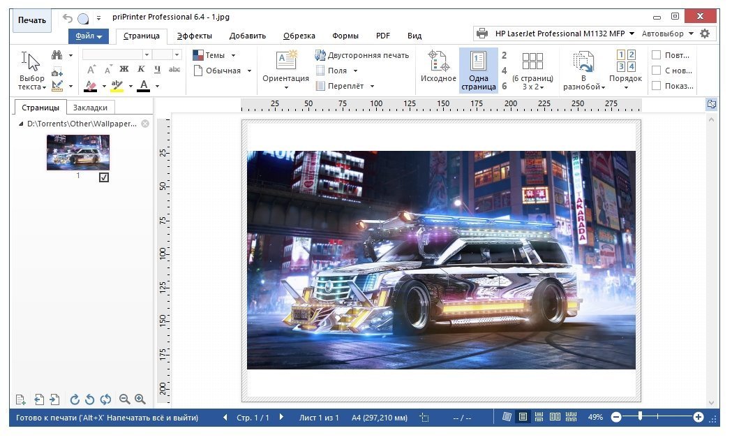Enable the Повт... checkbox
Viewport: 732px width, 440px height.
[x=656, y=55]
